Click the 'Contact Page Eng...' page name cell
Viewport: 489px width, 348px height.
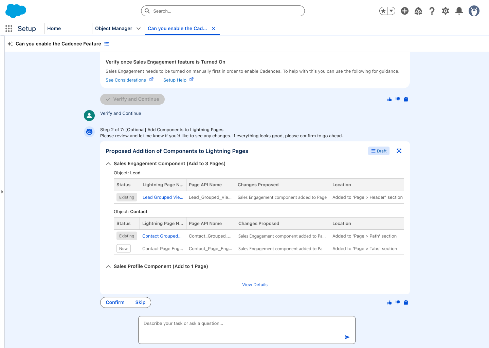click(x=163, y=249)
